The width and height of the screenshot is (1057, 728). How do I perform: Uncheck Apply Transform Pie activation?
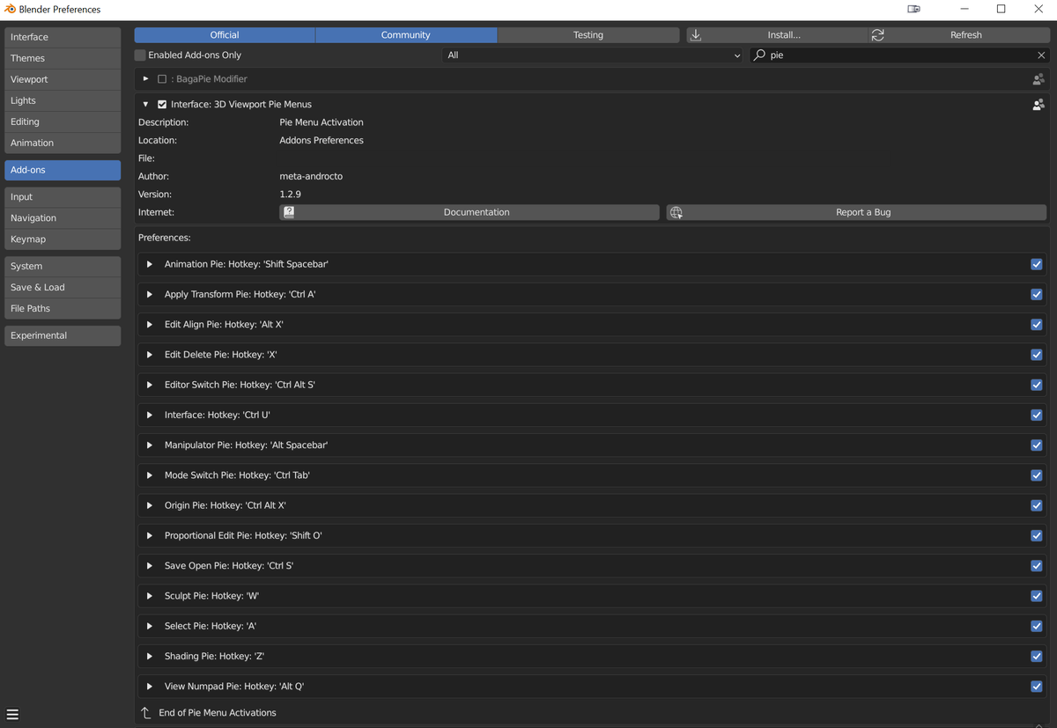(x=1036, y=294)
